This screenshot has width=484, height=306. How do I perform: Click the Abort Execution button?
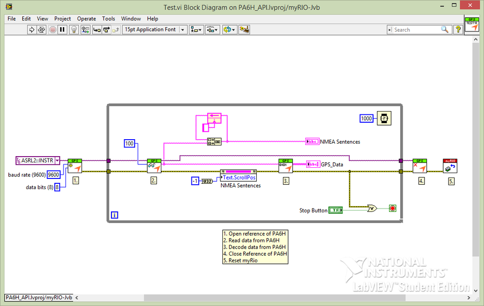coord(53,30)
